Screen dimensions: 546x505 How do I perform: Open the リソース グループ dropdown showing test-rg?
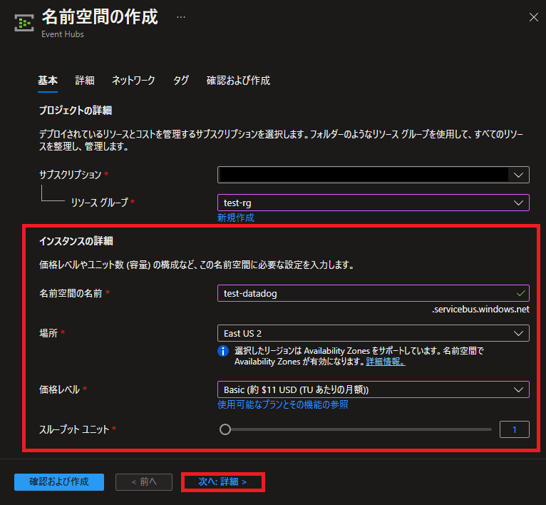click(374, 203)
